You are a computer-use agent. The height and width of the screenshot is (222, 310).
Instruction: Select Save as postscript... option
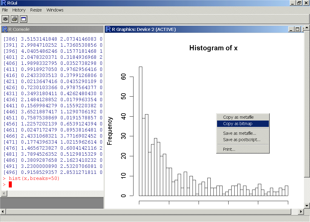[x=242, y=140]
